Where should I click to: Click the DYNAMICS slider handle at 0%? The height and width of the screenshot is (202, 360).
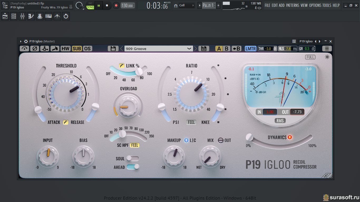pos(249,137)
